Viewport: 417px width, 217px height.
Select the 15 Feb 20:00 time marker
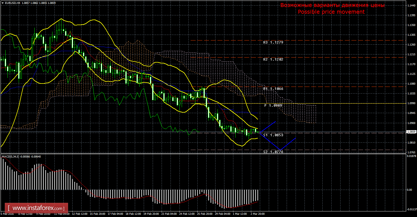coord(98,214)
